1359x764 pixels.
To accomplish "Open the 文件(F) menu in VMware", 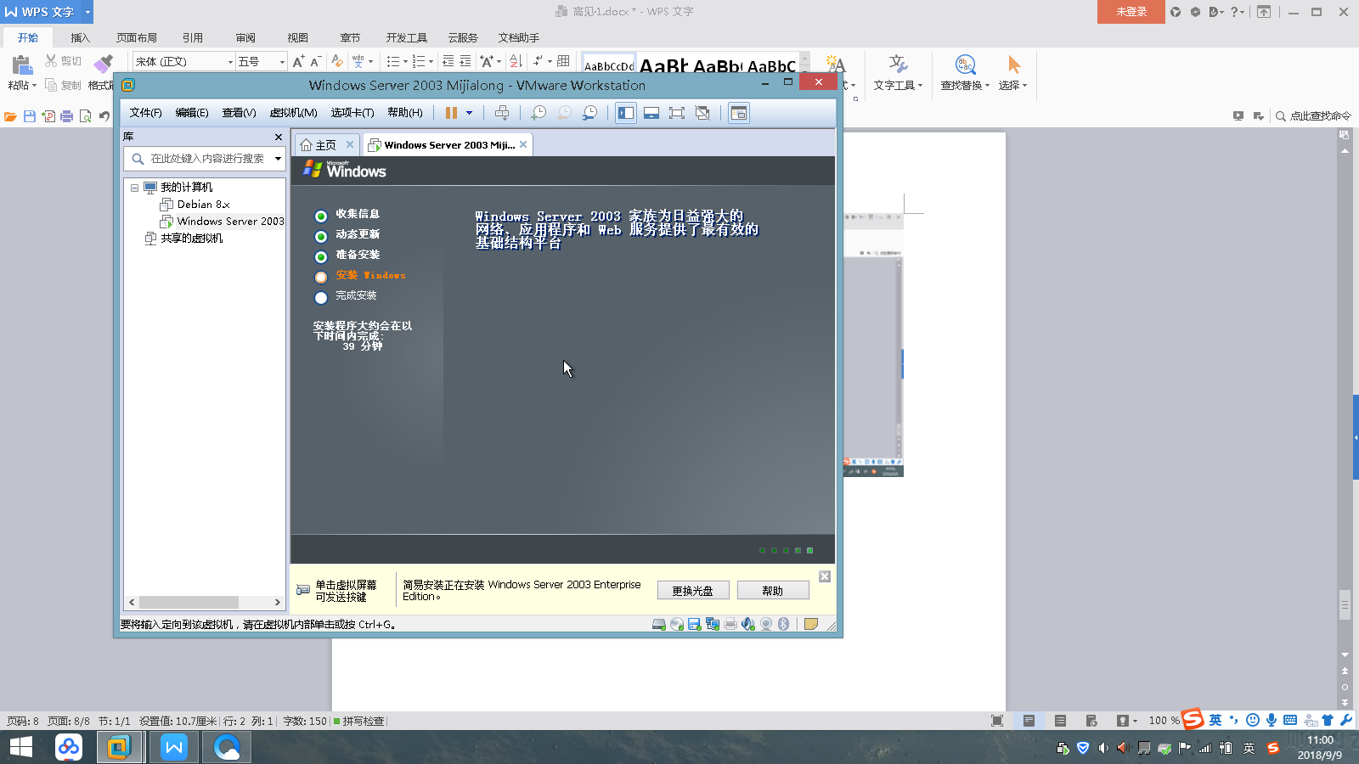I will 145,113.
